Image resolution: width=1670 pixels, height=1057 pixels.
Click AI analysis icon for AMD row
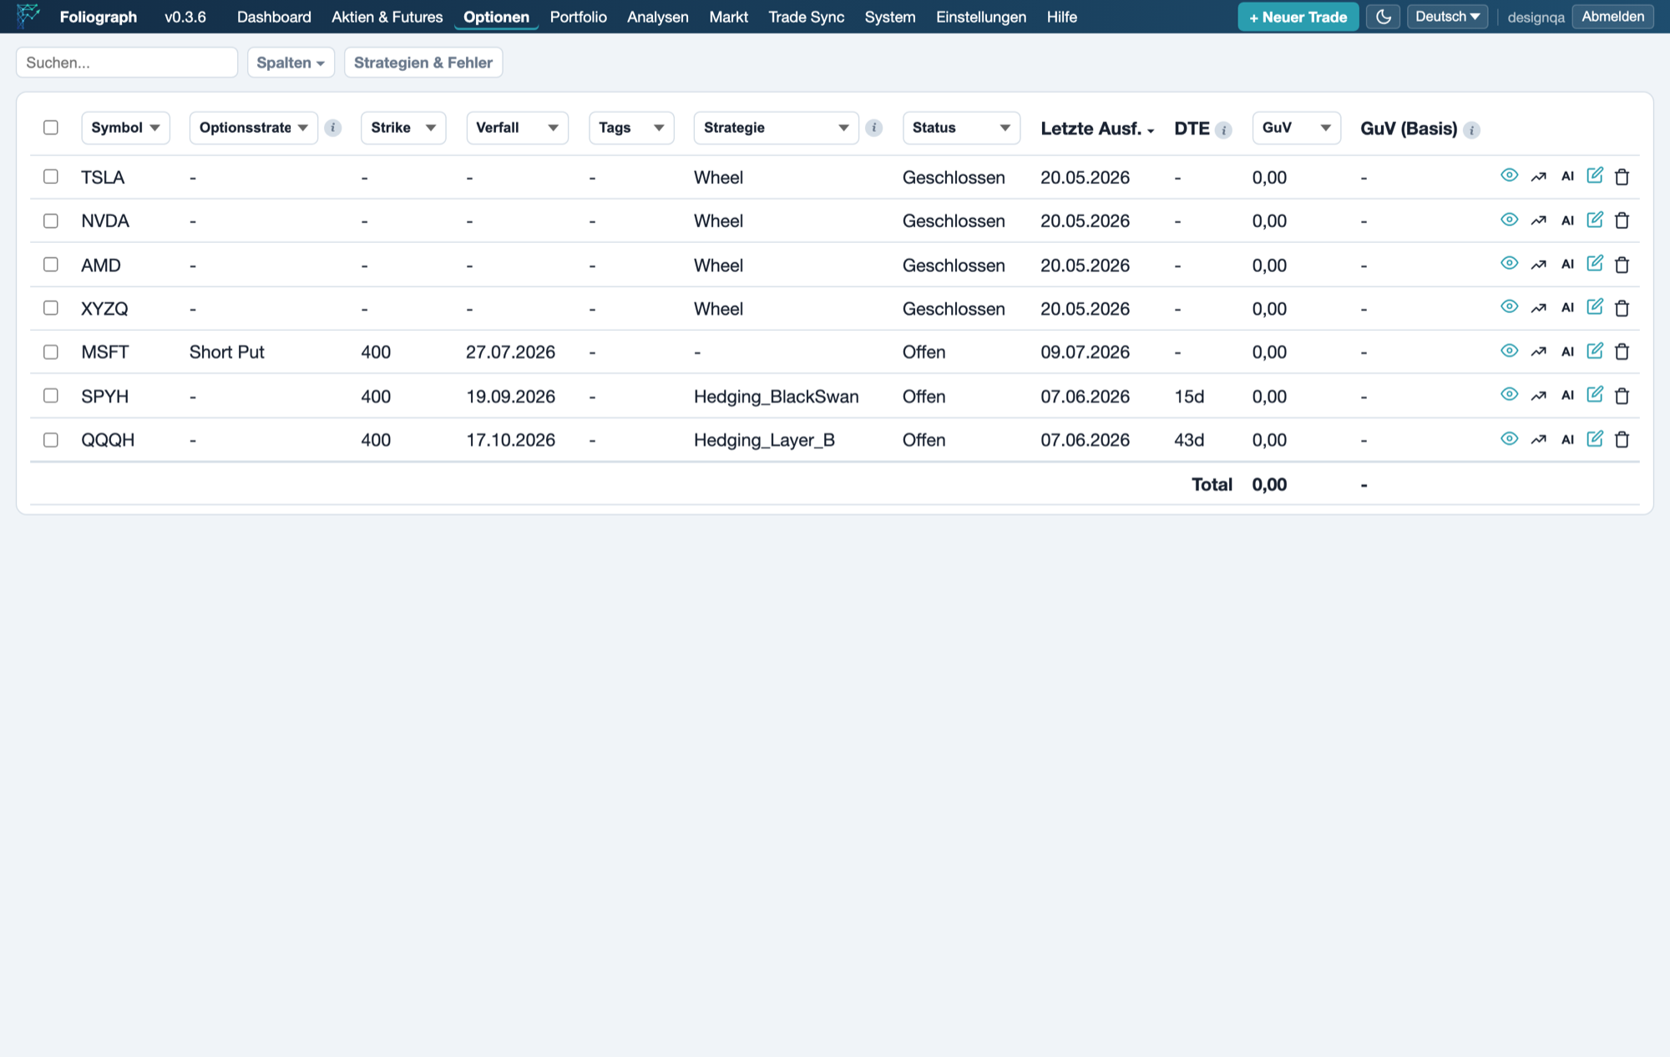point(1567,265)
